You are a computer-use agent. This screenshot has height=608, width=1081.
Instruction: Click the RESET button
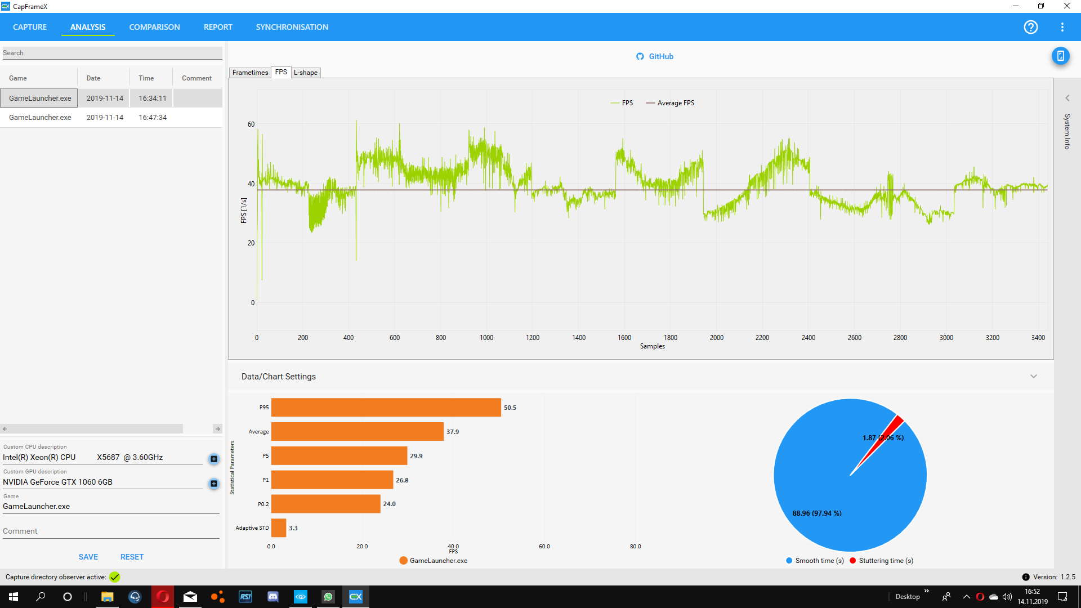132,556
